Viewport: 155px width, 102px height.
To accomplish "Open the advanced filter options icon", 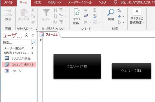I will (61, 16).
